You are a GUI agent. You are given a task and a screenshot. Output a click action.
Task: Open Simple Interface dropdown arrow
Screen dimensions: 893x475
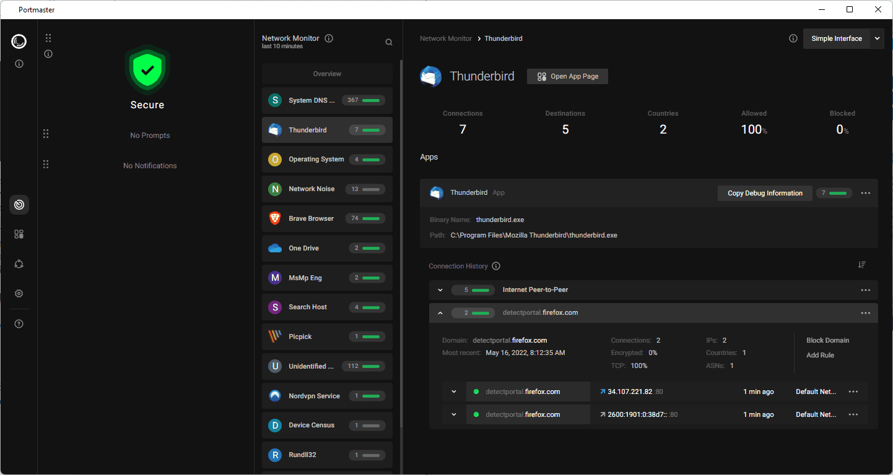click(x=877, y=38)
